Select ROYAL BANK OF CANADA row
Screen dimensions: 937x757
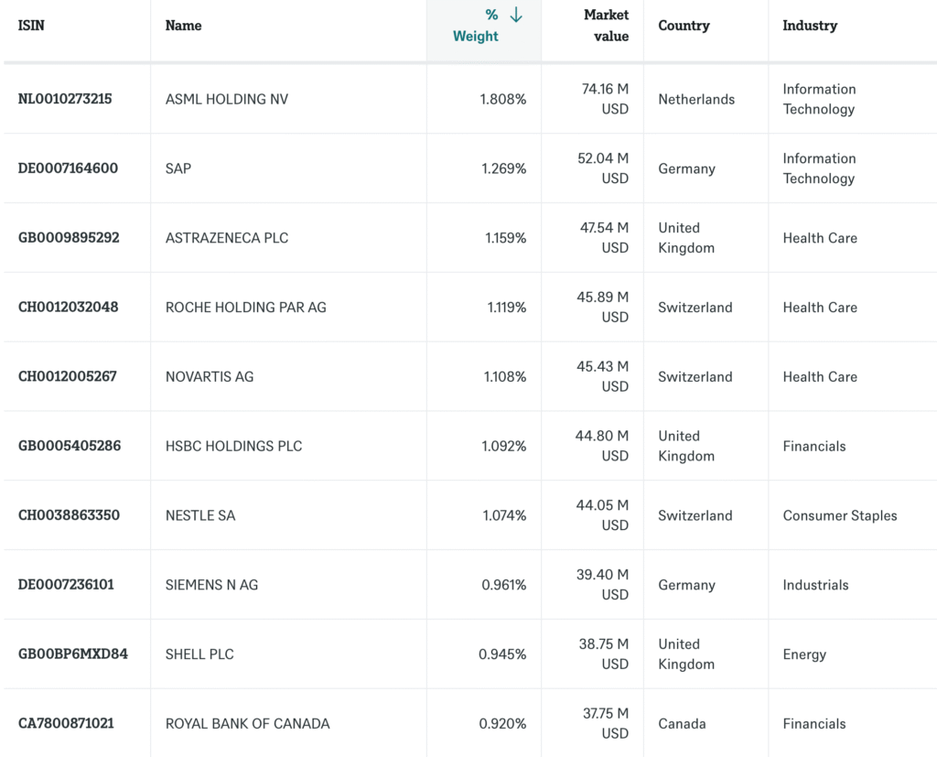[x=247, y=723]
